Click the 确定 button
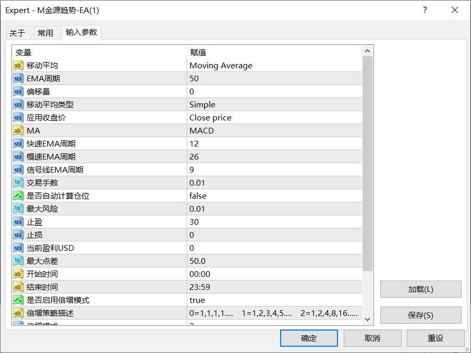471x353 pixels. 309,338
